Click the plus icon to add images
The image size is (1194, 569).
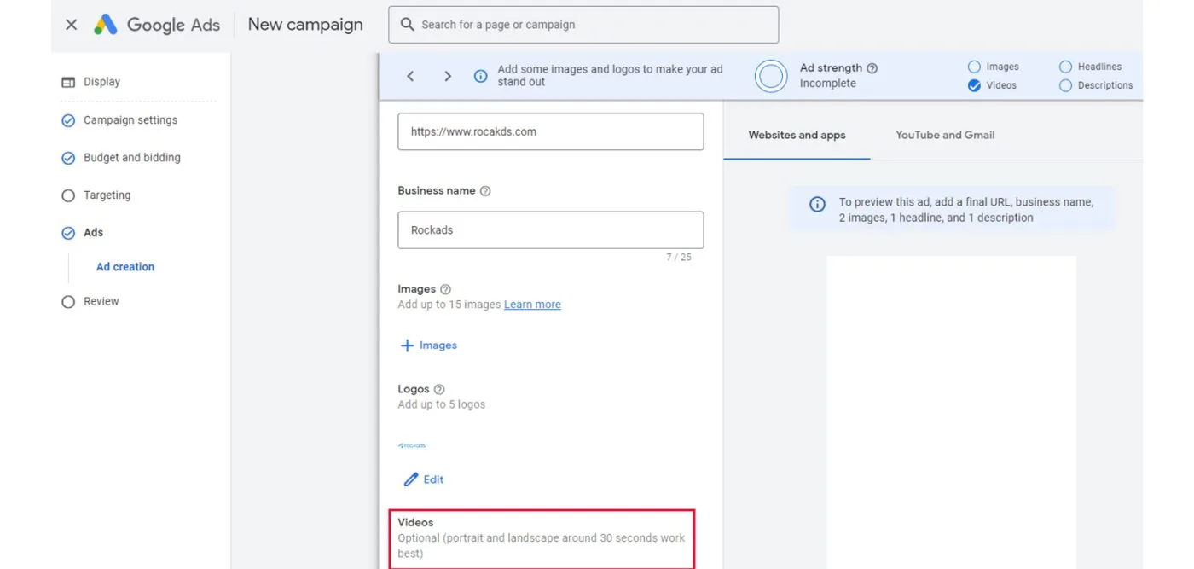pos(407,345)
